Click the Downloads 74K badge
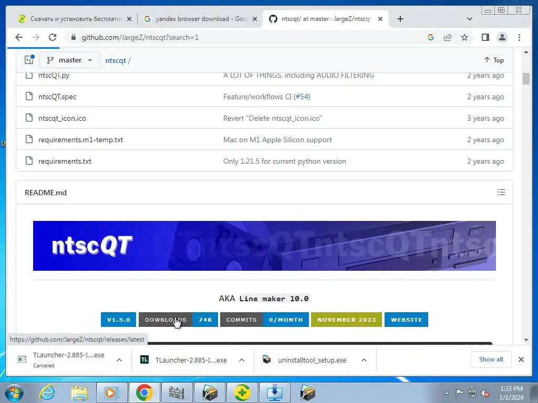538x403 pixels. (178, 320)
